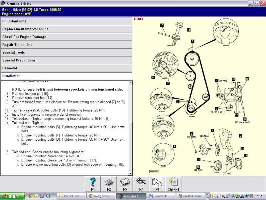Open notes using the Ctrl+F4 document icon
This screenshot has width=266, height=200.
(x=173, y=183)
